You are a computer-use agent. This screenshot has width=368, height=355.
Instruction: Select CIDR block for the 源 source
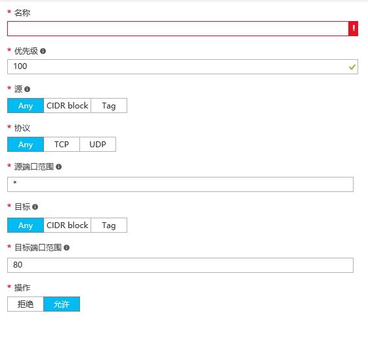coord(67,106)
